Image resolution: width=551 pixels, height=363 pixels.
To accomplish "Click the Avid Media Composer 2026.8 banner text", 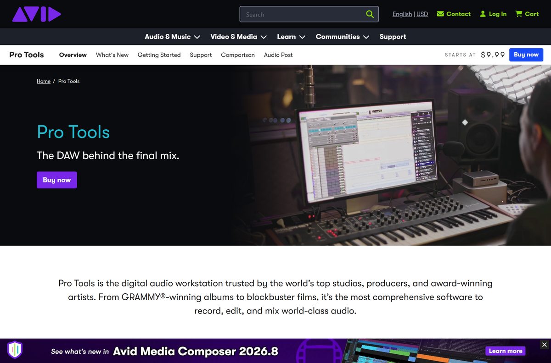I will pos(196,352).
